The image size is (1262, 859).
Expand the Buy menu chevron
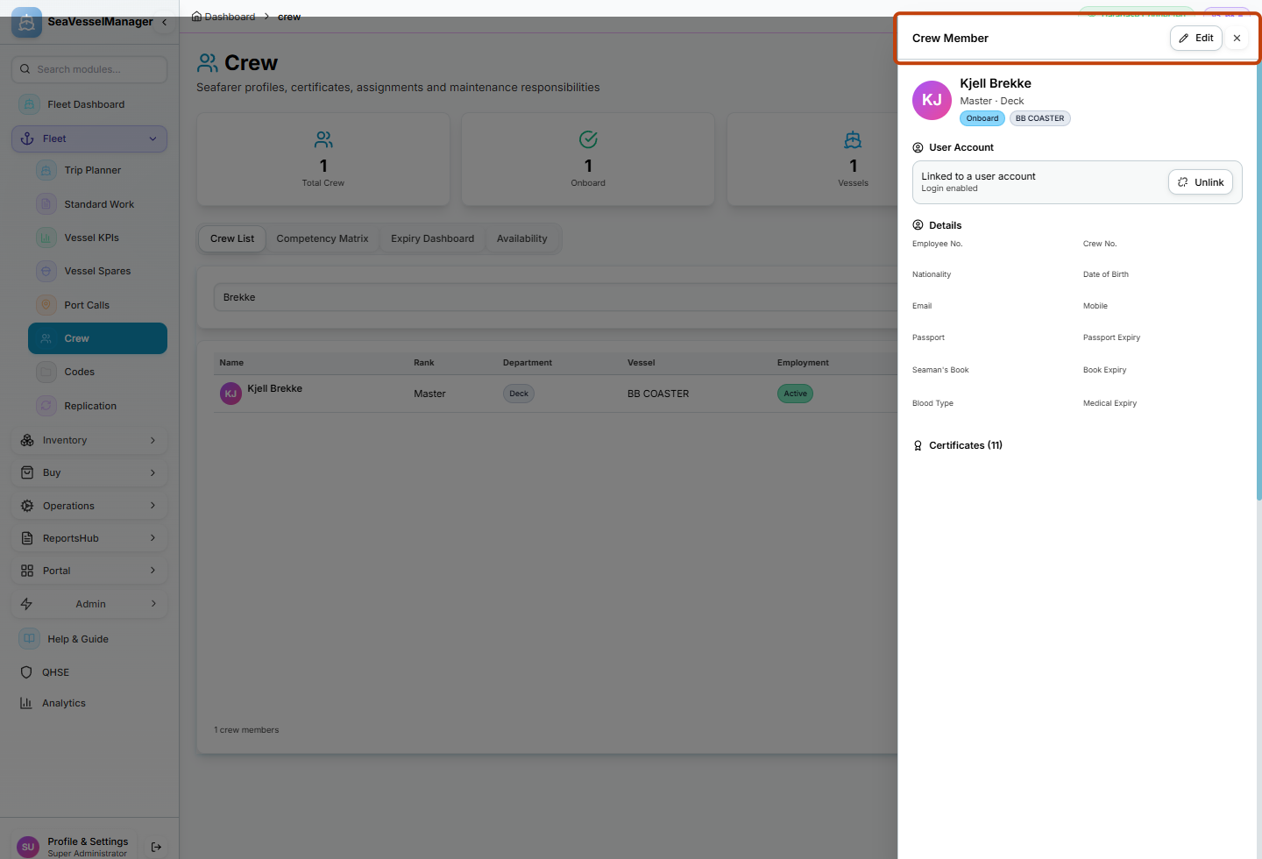point(152,472)
